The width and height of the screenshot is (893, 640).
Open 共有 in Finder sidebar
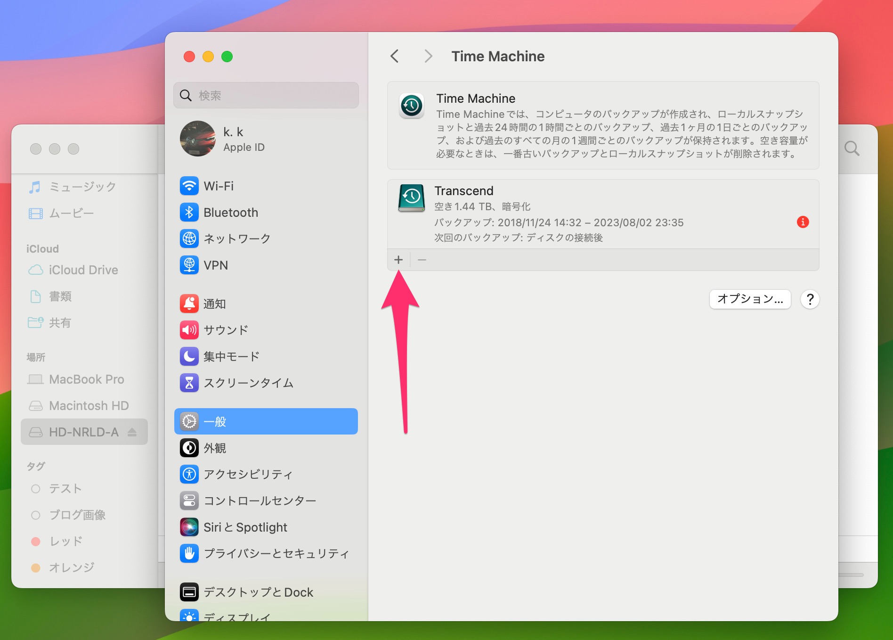coord(84,323)
